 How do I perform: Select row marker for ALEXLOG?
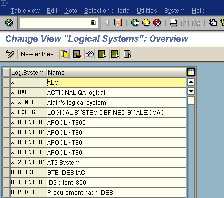click(x=6, y=112)
